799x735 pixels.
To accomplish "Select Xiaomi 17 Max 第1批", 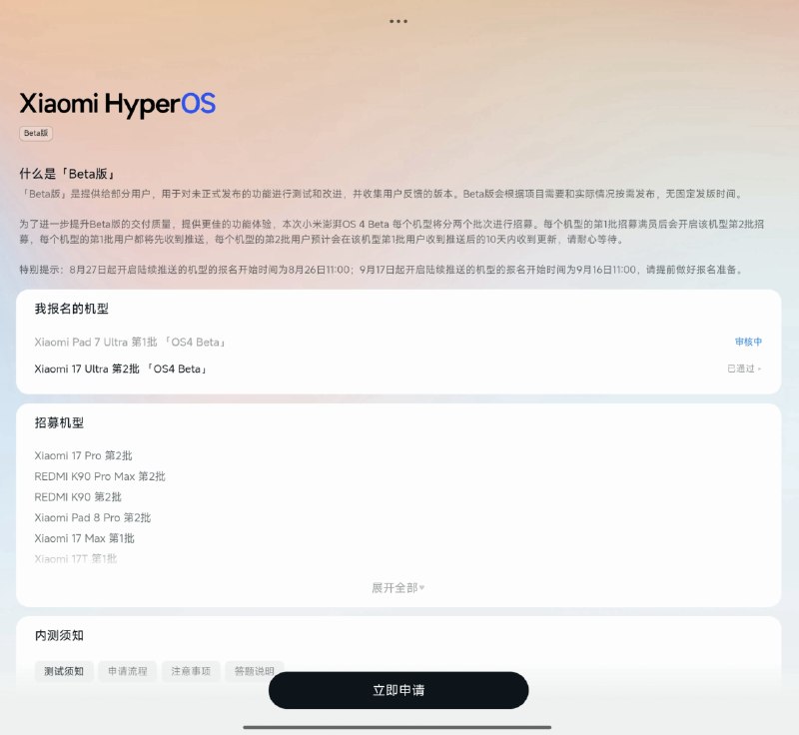I will (85, 538).
